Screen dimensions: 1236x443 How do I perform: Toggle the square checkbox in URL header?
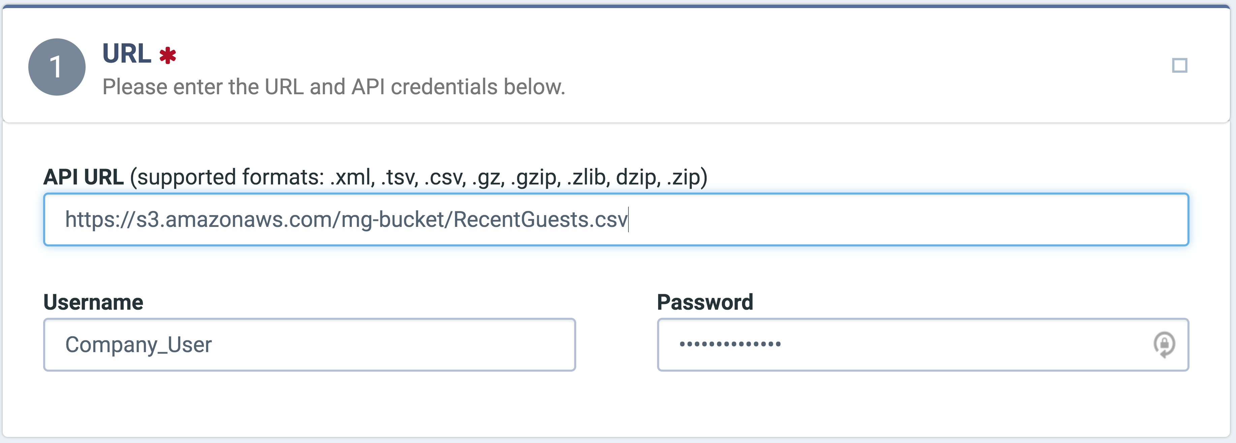1179,65
